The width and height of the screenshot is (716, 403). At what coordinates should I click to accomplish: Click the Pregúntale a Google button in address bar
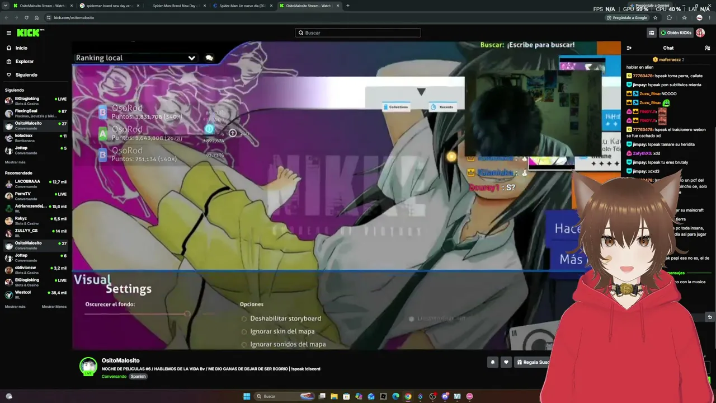[628, 17]
